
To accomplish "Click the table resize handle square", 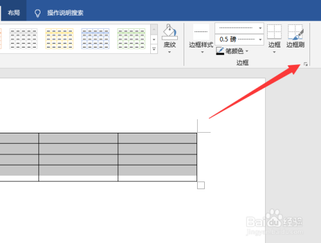I will click(x=201, y=185).
